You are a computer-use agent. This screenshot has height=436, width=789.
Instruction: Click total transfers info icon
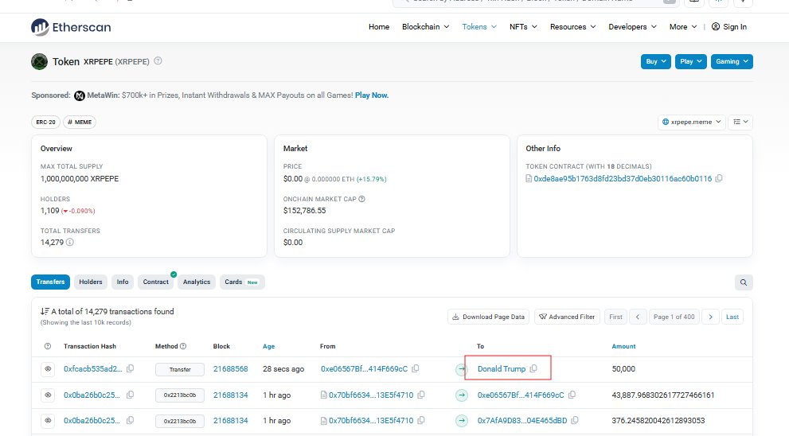pyautogui.click(x=70, y=243)
